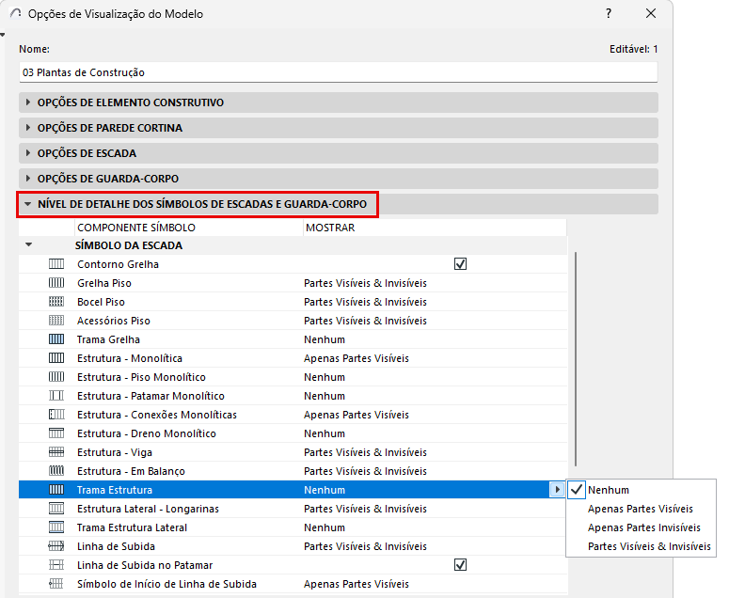This screenshot has width=729, height=598.
Task: Close the Opções de Visualização dialog
Action: [x=651, y=13]
